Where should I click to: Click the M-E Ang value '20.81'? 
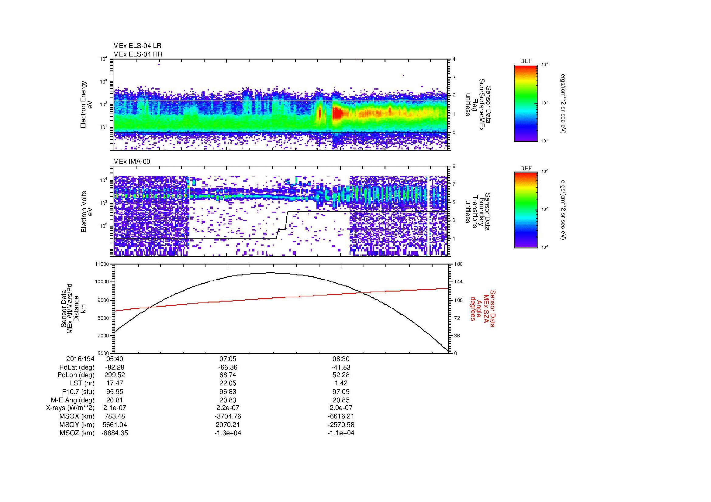(115, 400)
